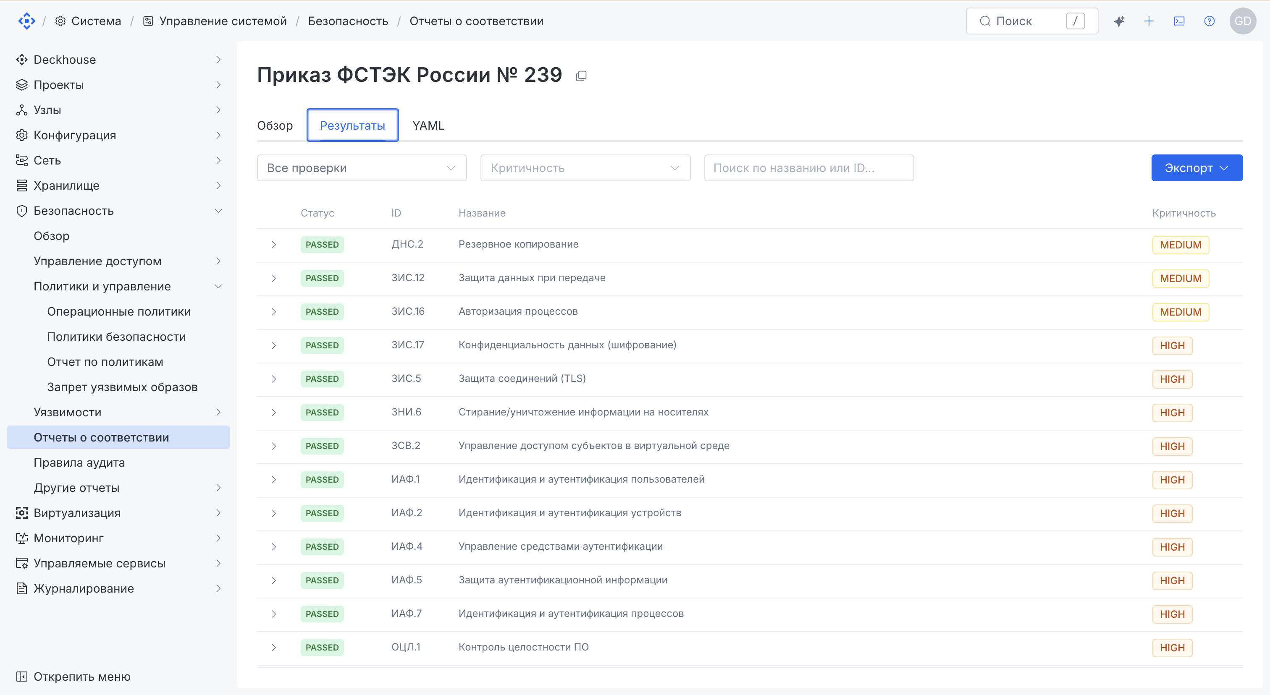Open the Все проверки filter dropdown
1270x695 pixels.
pos(361,168)
